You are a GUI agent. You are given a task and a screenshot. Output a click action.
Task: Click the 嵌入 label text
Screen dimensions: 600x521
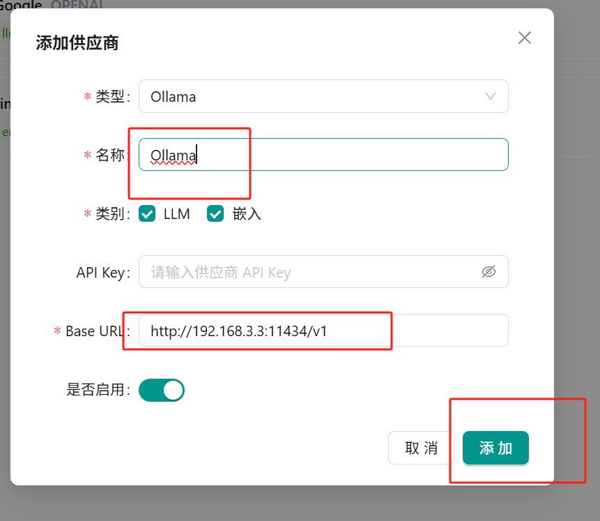tap(247, 214)
